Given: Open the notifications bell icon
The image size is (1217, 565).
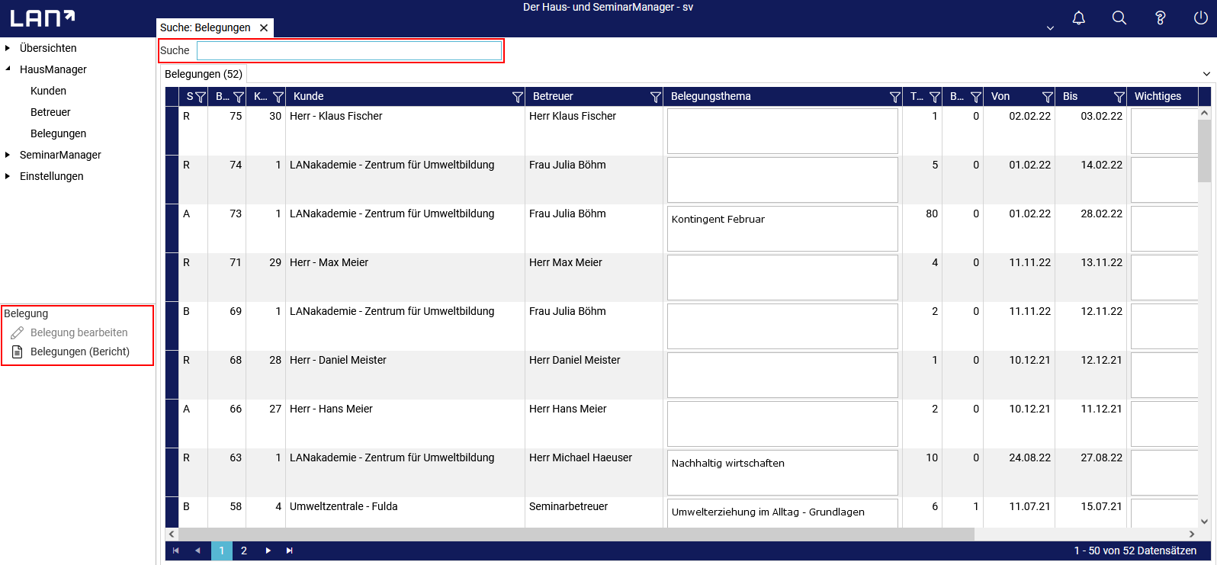Looking at the screenshot, I should click(x=1078, y=18).
